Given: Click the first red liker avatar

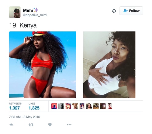Looking at the screenshot, I should click(x=54, y=106).
